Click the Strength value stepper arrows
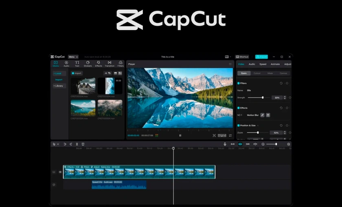 point(285,98)
